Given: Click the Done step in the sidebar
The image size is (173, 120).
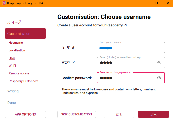Looking at the screenshot, I should [12, 103].
